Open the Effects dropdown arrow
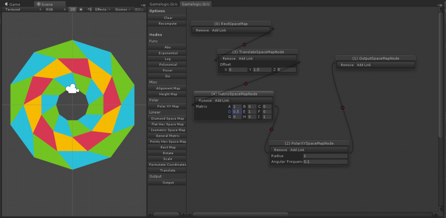The width and height of the screenshot is (446, 218). (110, 9)
